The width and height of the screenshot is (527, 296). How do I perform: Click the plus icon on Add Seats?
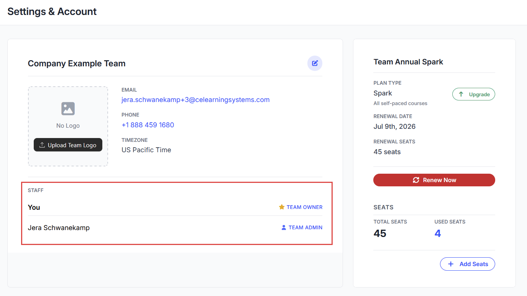pos(451,264)
